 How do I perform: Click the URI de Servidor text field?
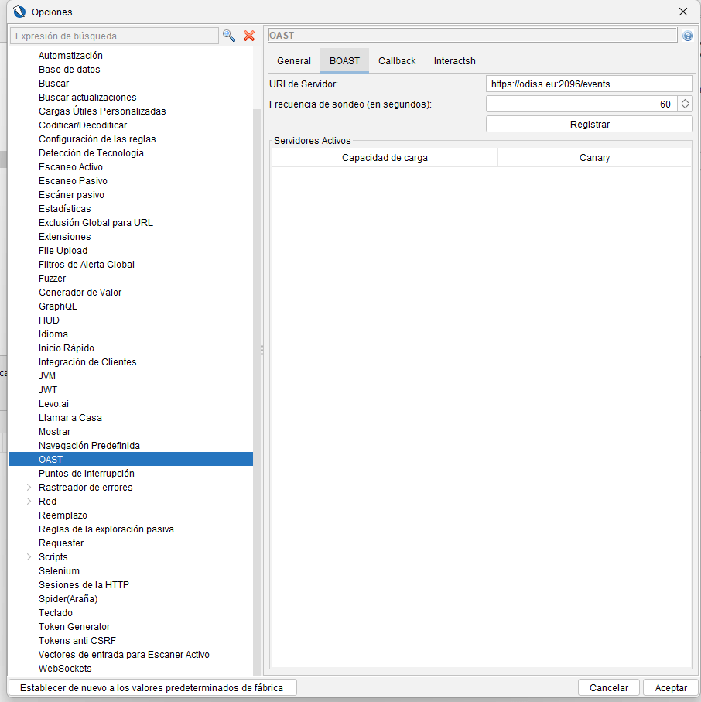pyautogui.click(x=589, y=84)
